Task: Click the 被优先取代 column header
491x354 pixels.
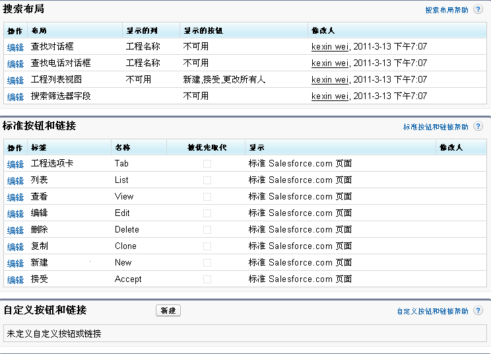Action: click(207, 147)
